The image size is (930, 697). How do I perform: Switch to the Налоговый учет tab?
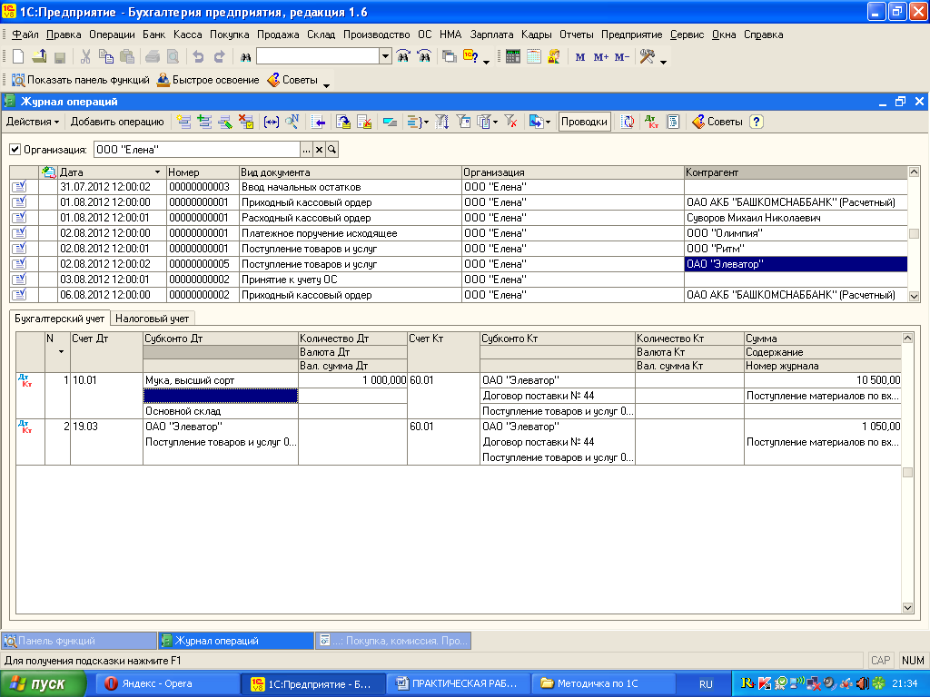click(152, 319)
